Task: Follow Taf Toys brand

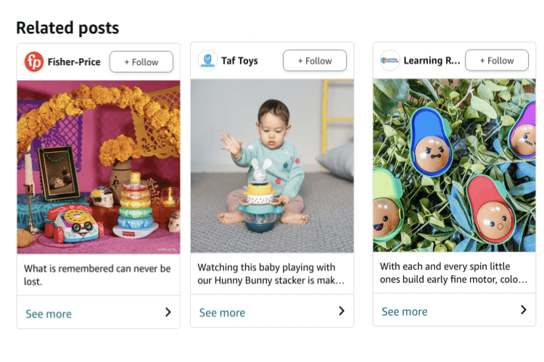Action: [x=315, y=61]
